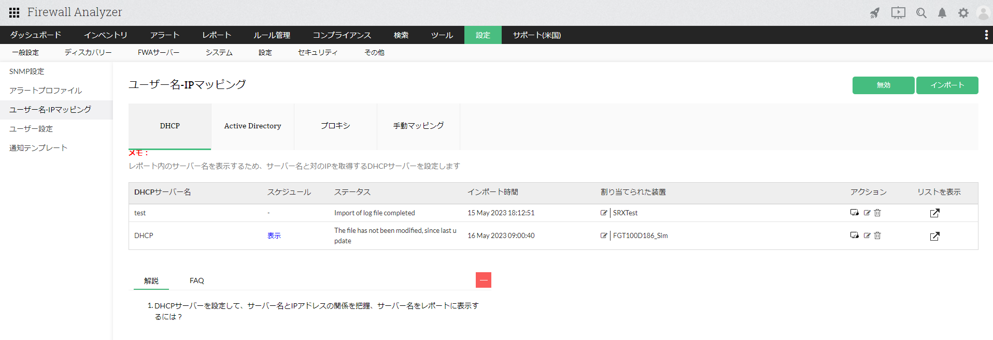993x340 pixels.
Task: Open list view for test row
Action: tap(934, 213)
